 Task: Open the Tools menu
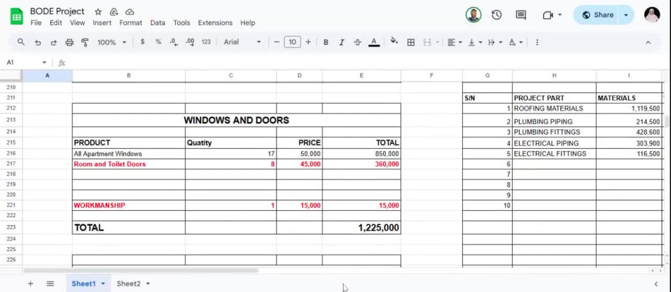point(181,23)
